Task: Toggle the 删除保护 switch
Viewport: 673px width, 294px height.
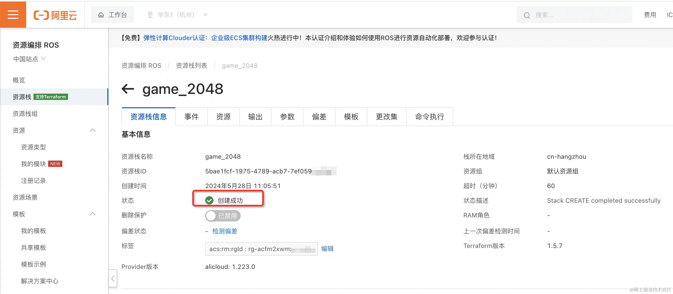Action: click(223, 216)
